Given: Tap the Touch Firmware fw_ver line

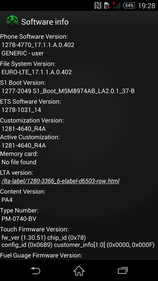Looking at the screenshot, I should click(44, 238).
